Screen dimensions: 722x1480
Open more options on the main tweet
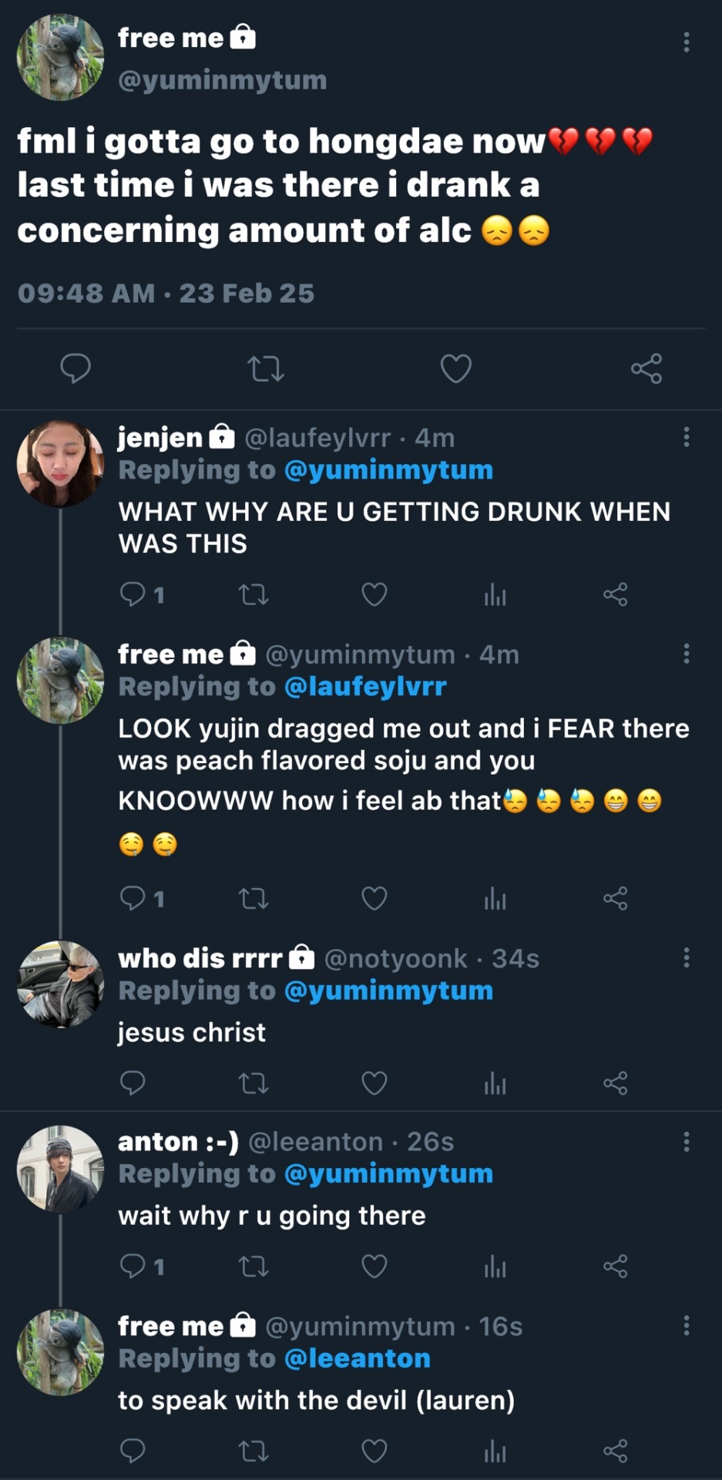point(686,42)
